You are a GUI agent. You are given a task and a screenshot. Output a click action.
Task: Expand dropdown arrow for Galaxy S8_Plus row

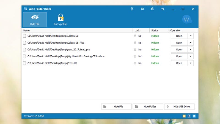pyautogui.click(x=191, y=43)
